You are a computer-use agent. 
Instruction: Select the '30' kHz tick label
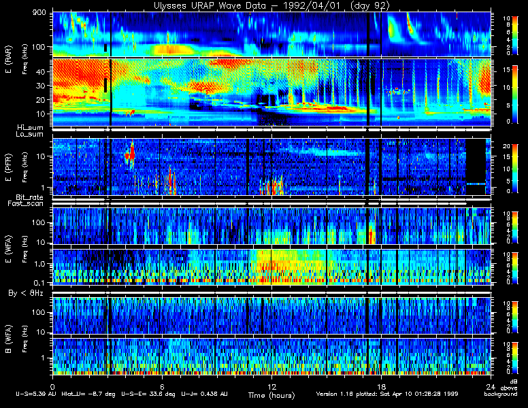[40, 86]
